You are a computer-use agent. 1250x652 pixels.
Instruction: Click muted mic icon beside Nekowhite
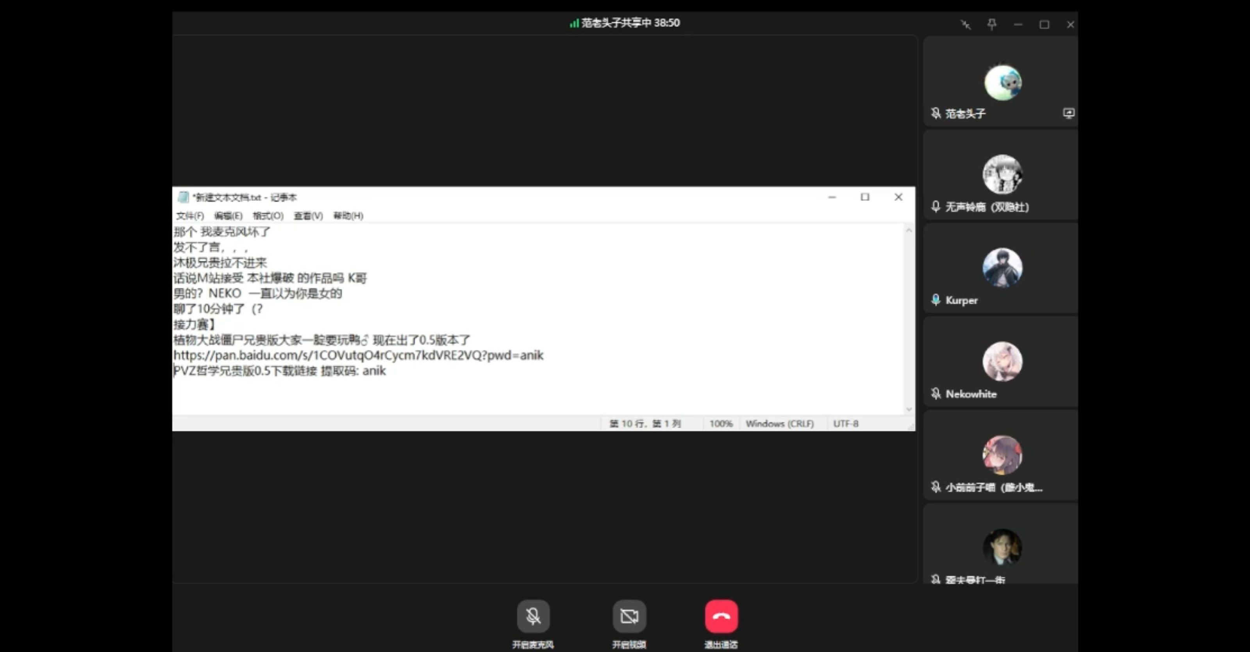tap(936, 394)
